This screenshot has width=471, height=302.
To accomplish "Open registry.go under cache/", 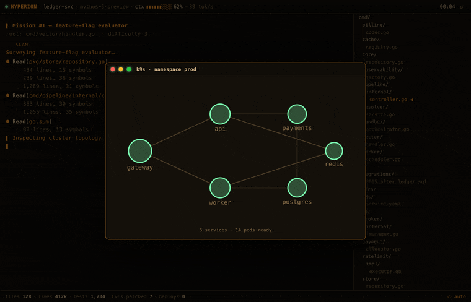I will (382, 47).
